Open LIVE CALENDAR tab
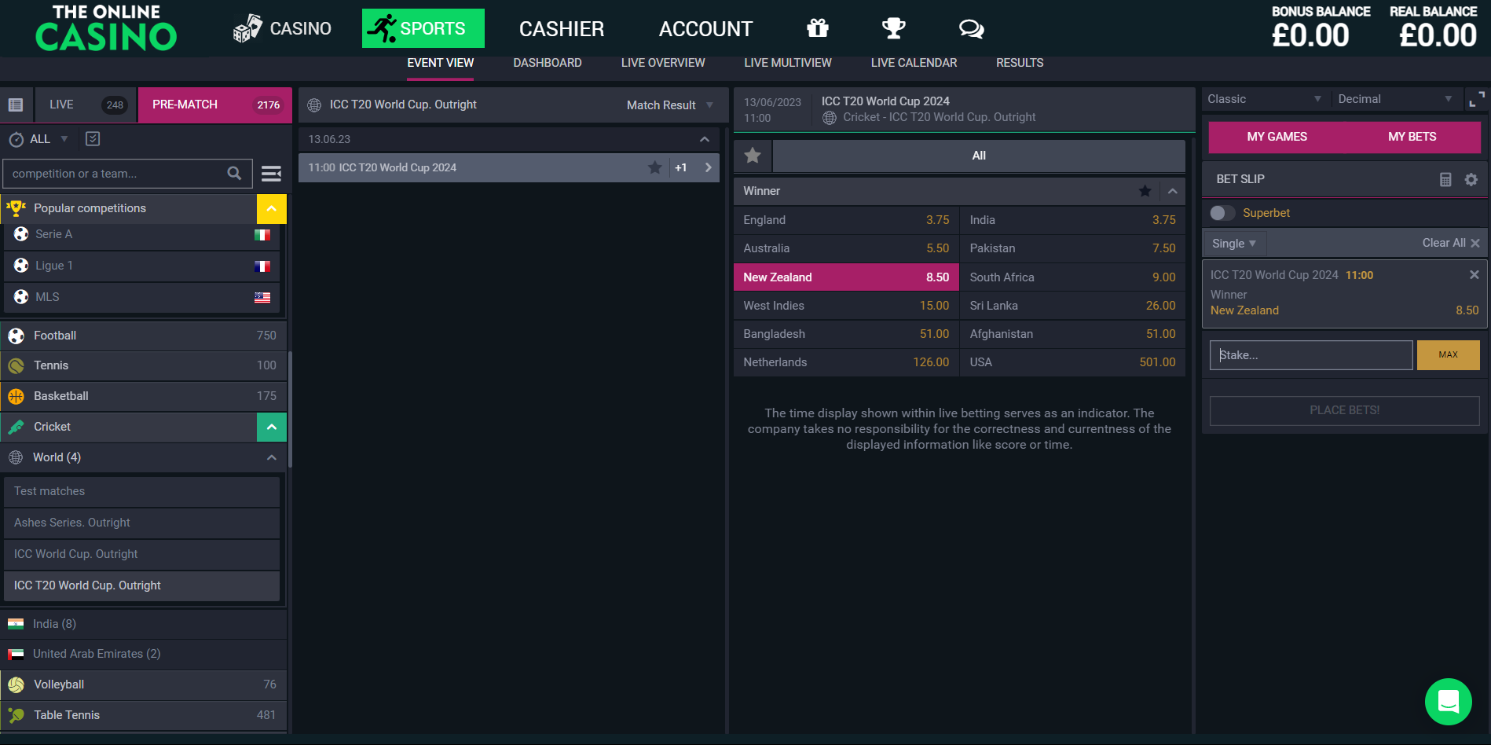Image resolution: width=1491 pixels, height=745 pixels. (x=914, y=63)
